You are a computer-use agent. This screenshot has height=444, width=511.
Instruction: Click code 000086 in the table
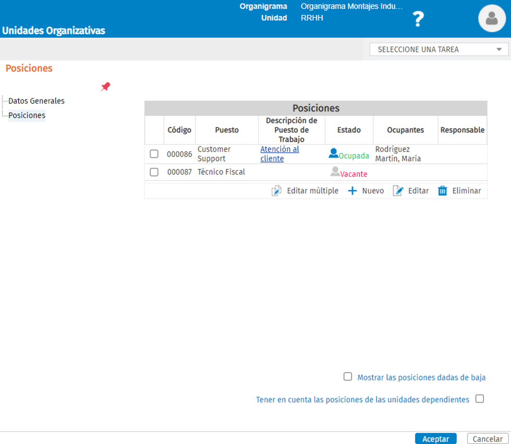(x=180, y=154)
